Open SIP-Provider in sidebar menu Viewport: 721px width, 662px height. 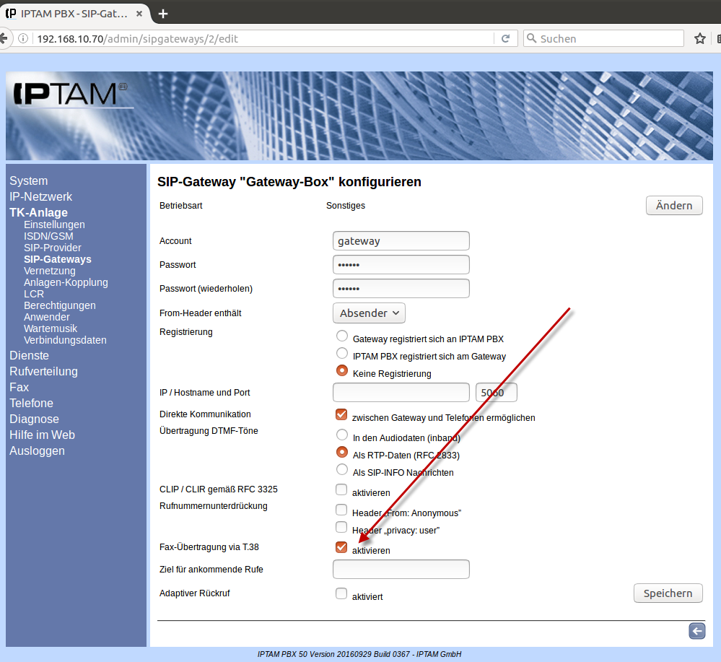tap(52, 248)
